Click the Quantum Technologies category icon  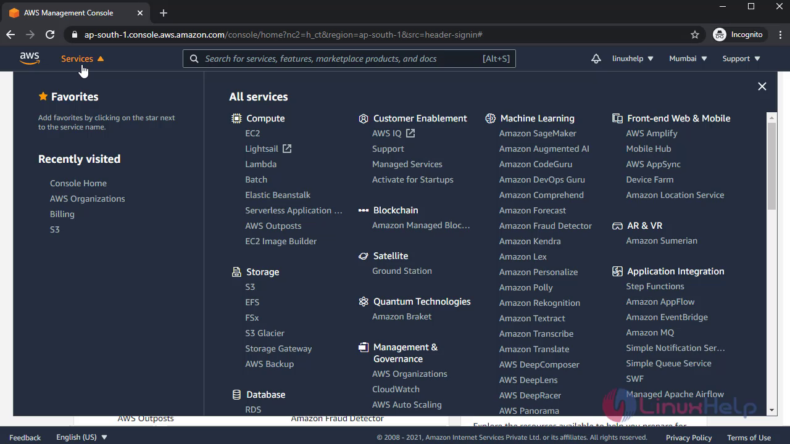364,302
